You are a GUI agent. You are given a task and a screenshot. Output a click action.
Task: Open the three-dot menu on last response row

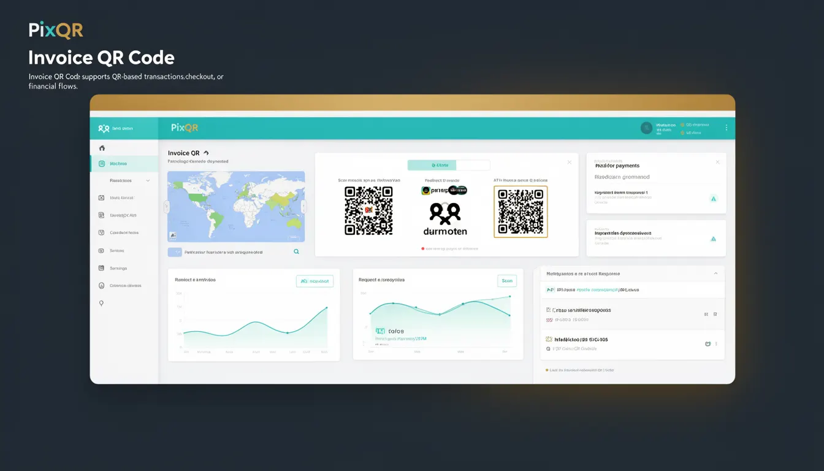coord(716,344)
